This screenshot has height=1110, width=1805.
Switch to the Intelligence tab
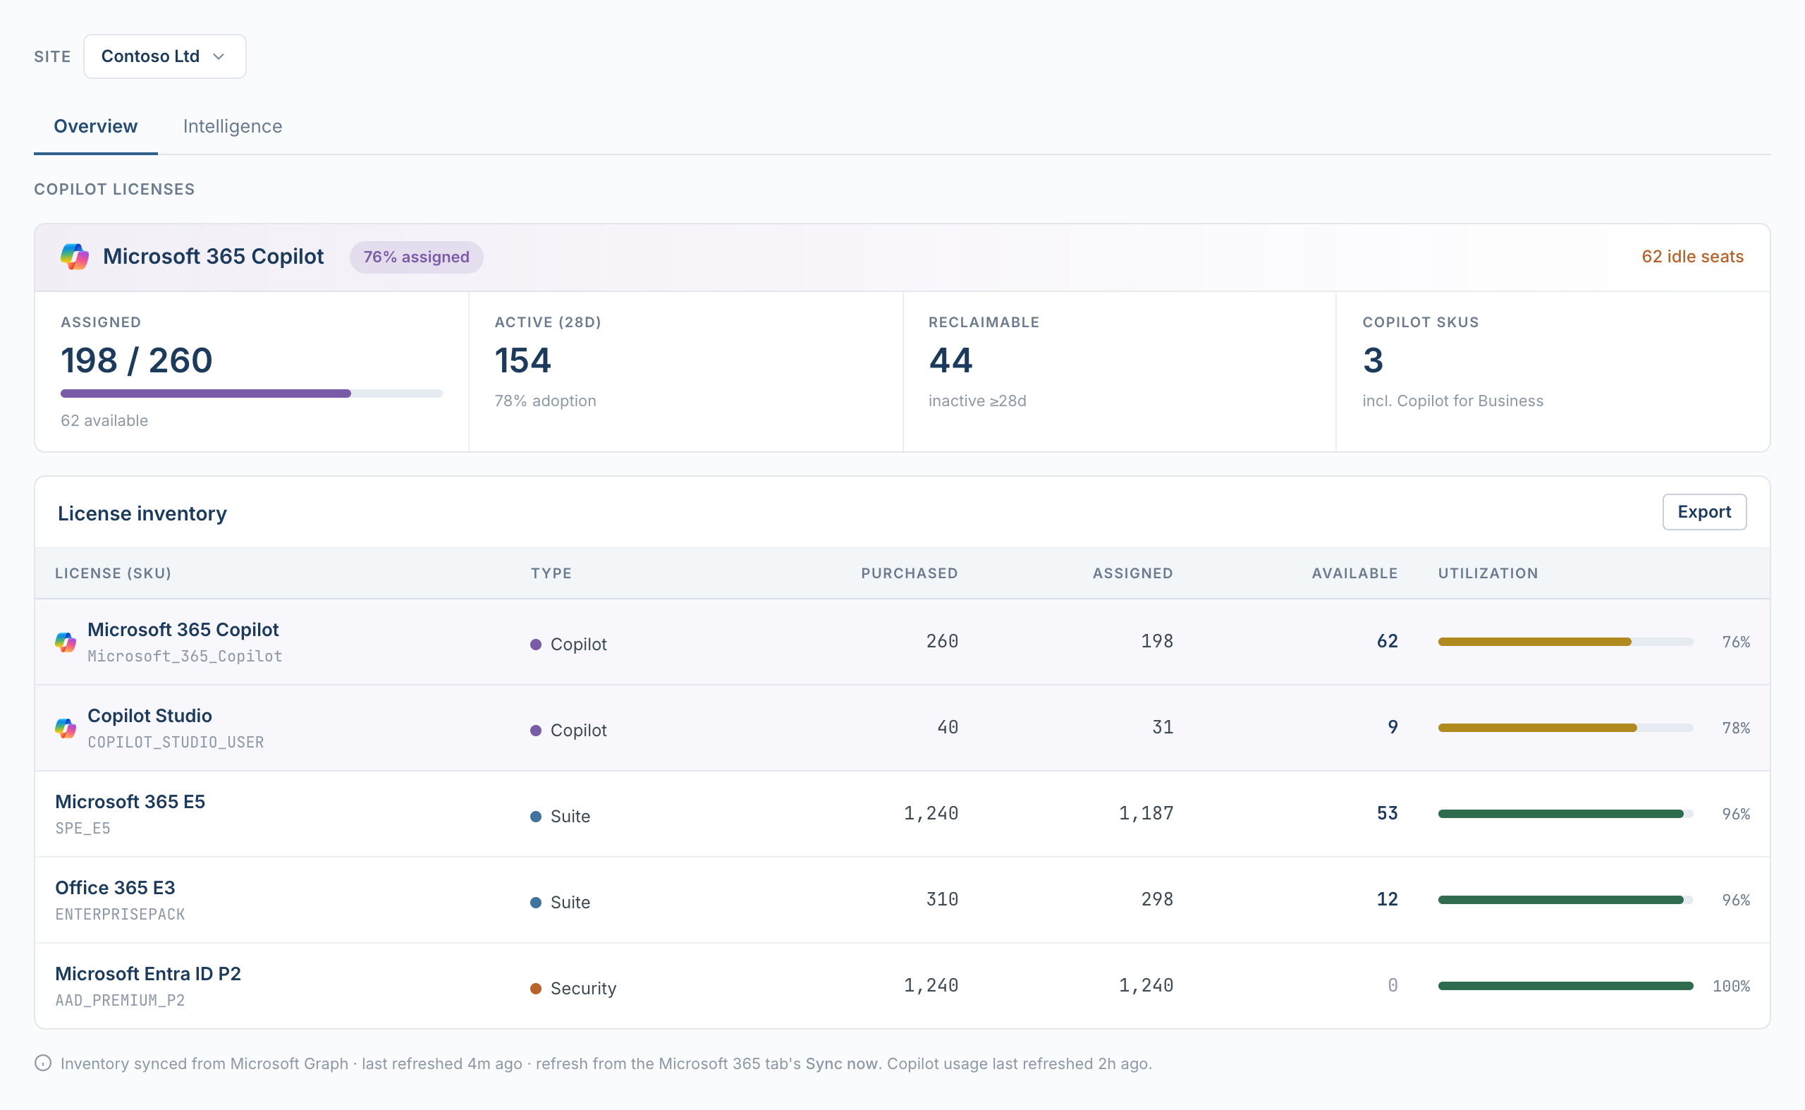(232, 126)
